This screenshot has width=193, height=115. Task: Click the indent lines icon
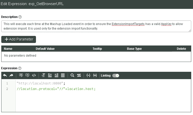[x=56, y=75]
